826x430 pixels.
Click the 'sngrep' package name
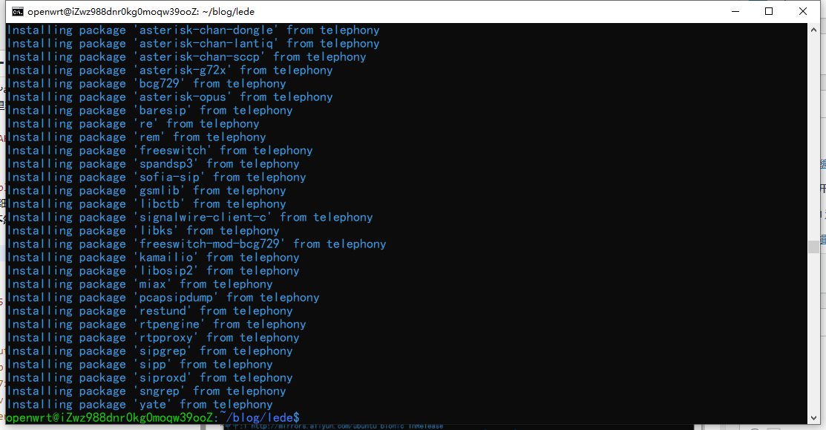pyautogui.click(x=160, y=391)
